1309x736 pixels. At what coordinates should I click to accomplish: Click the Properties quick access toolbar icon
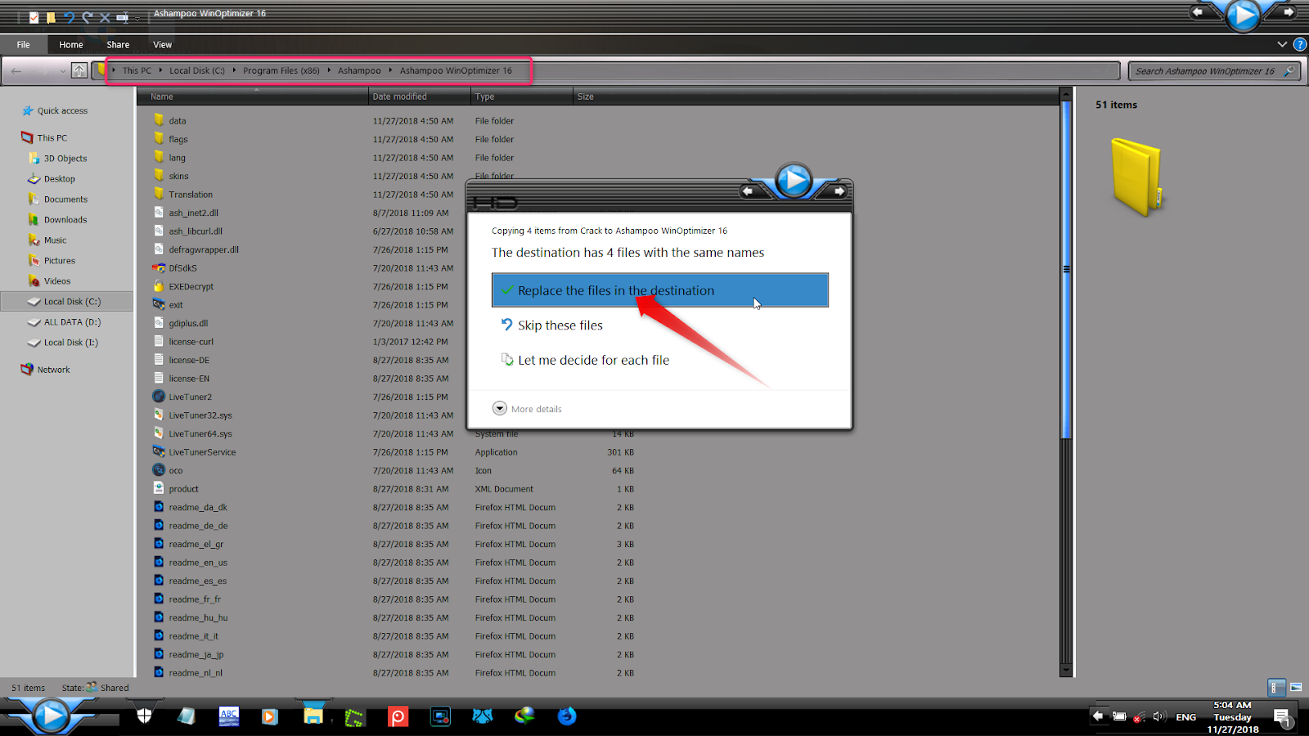(x=34, y=17)
